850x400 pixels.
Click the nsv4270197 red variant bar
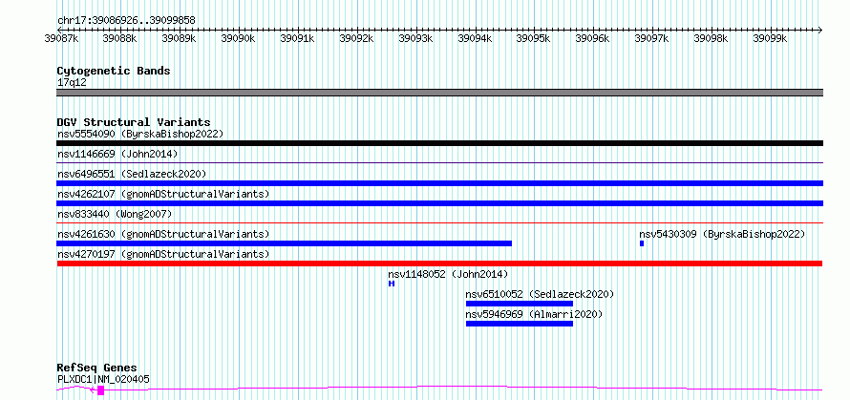(439, 263)
